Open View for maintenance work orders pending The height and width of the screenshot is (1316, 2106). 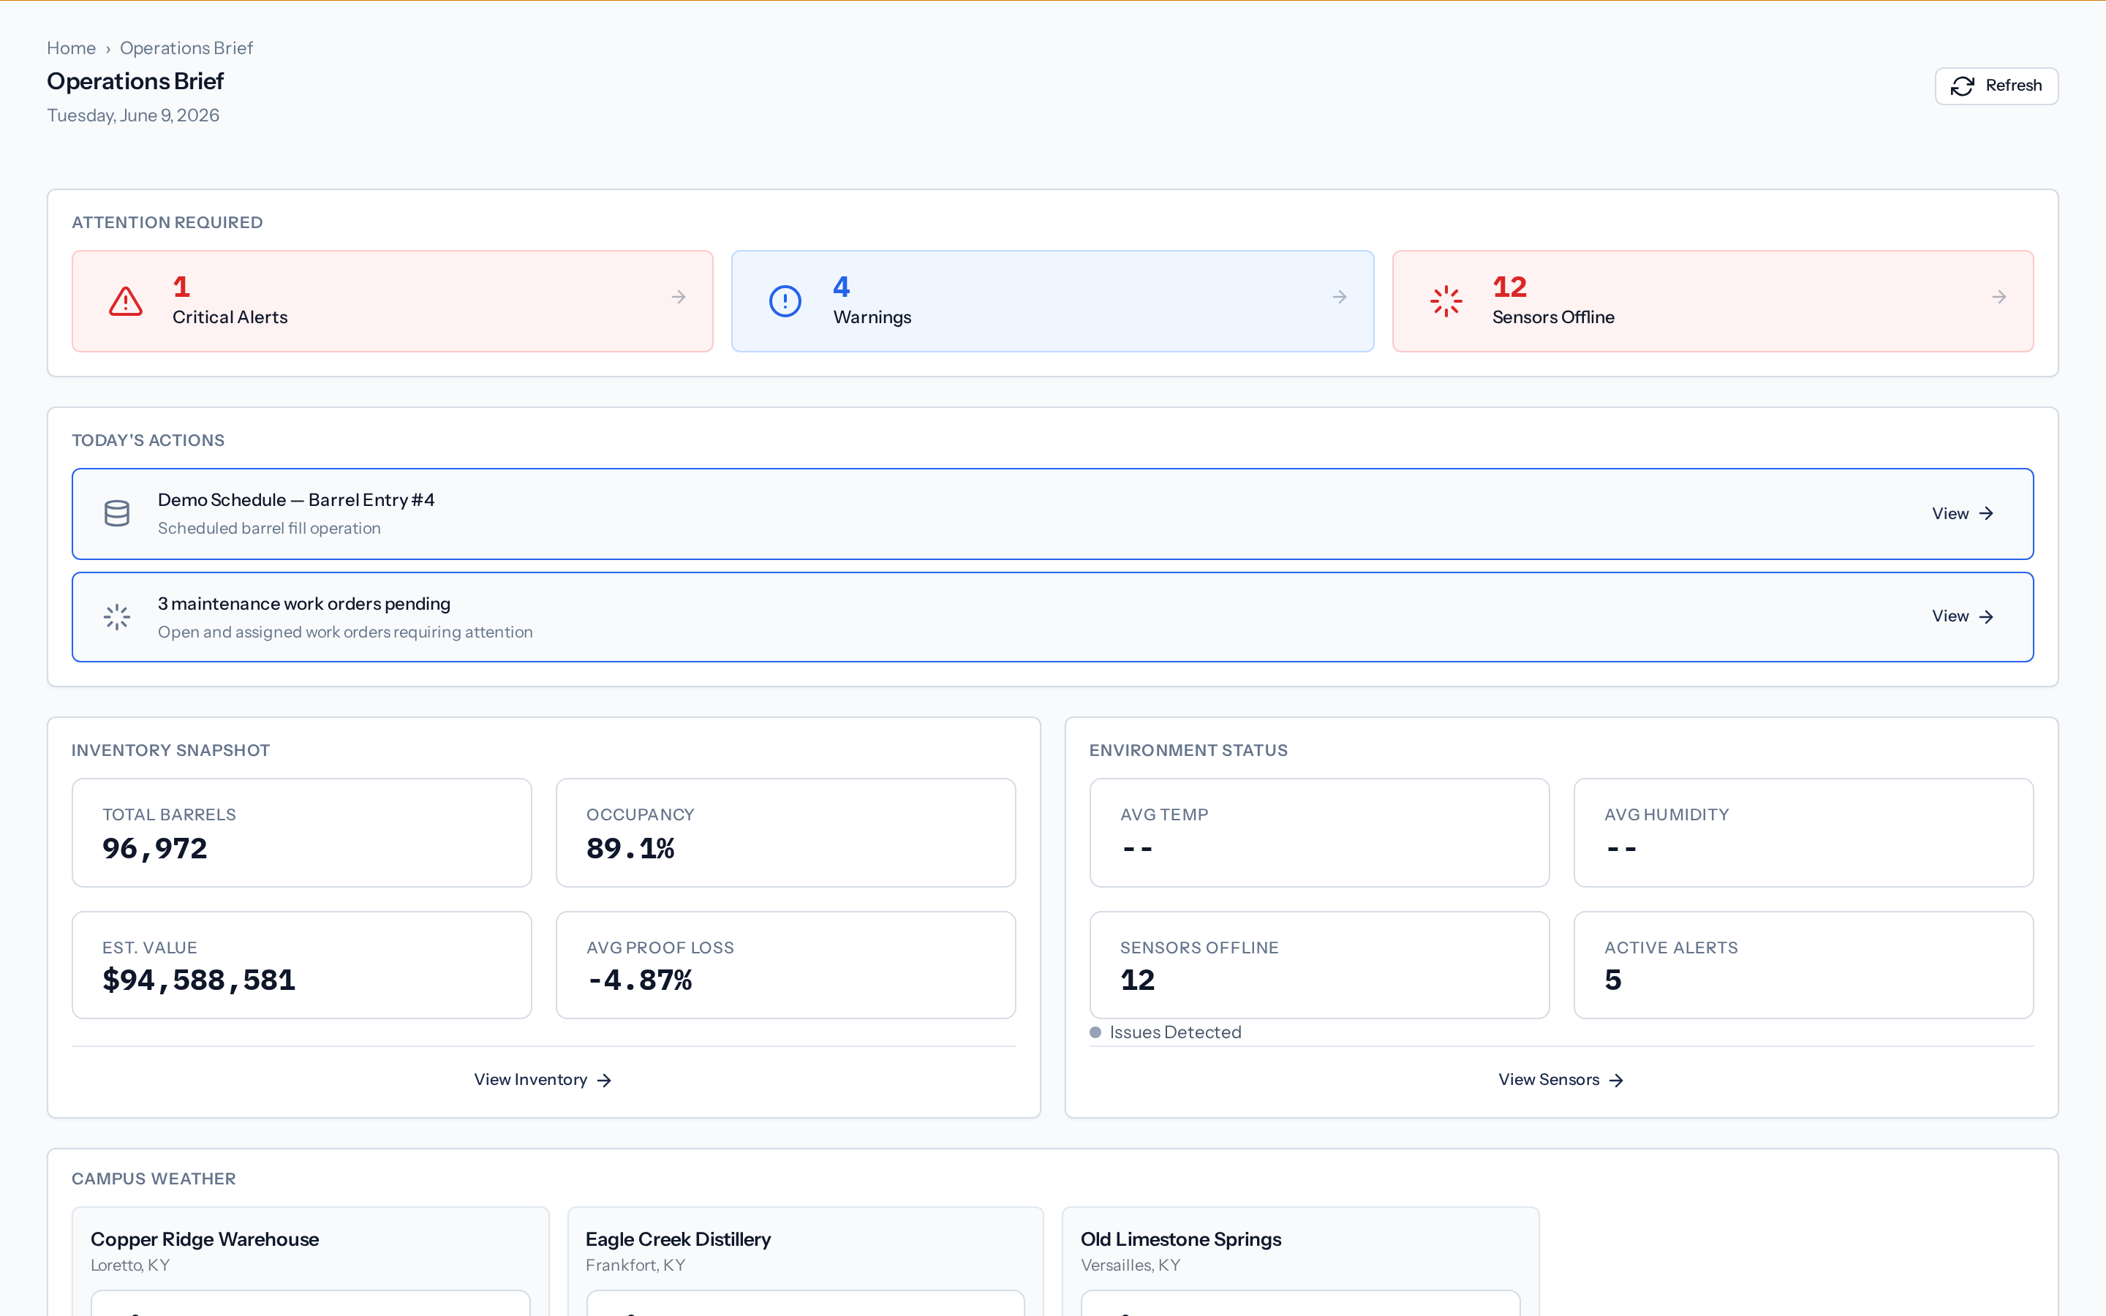(x=1963, y=616)
